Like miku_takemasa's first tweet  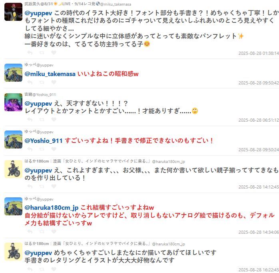tap(54, 52)
